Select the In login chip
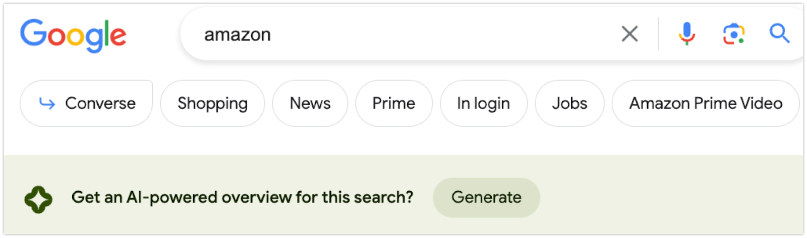 click(484, 103)
